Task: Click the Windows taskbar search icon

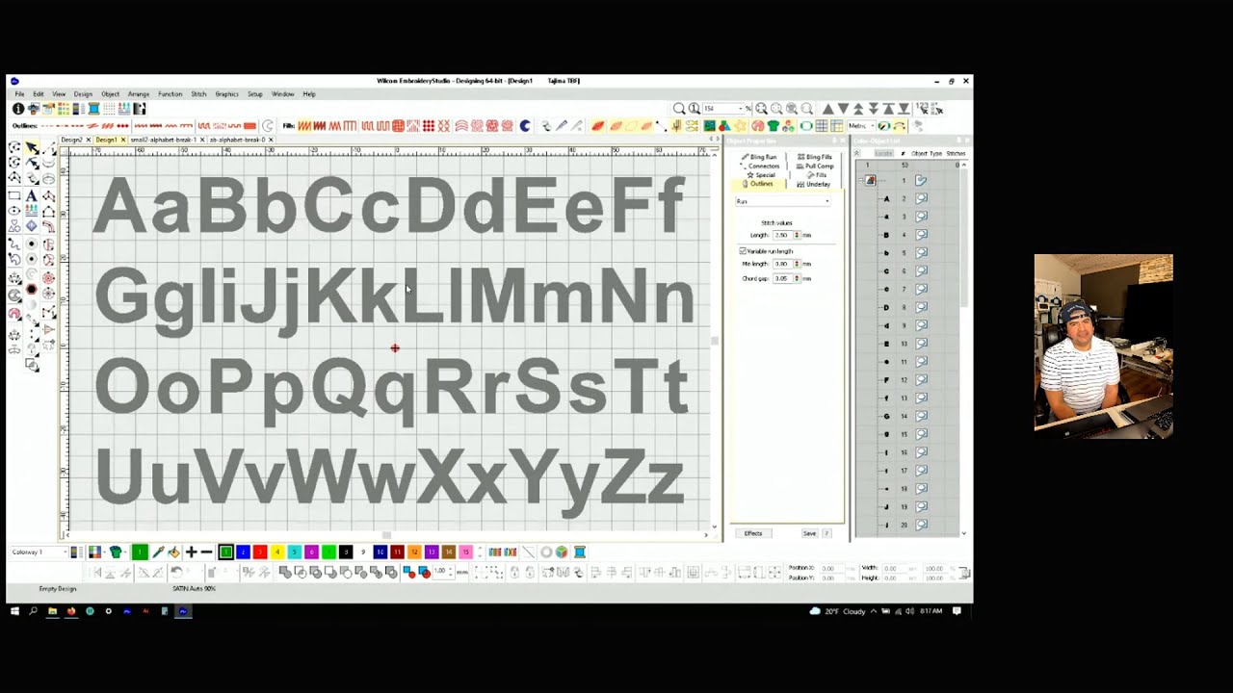Action: (x=33, y=611)
